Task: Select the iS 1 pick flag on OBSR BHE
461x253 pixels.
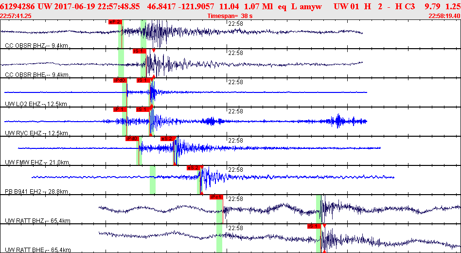Action: [140, 51]
